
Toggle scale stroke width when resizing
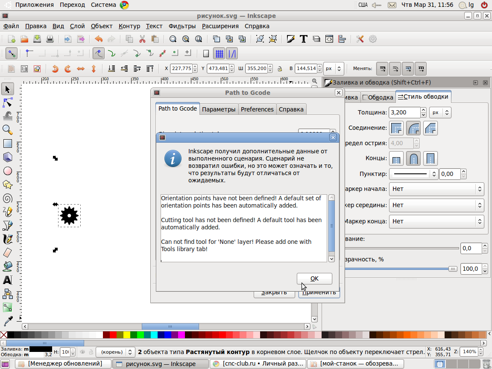point(383,68)
